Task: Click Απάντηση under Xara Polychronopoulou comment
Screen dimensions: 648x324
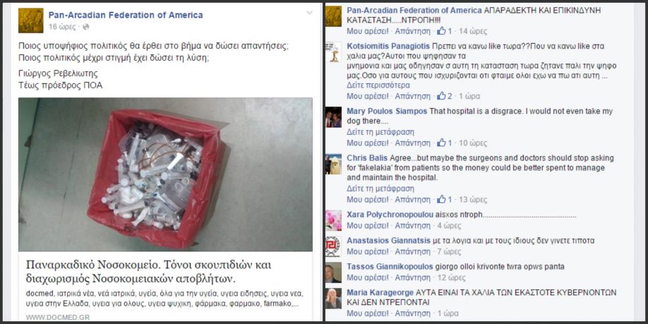Action: point(412,226)
